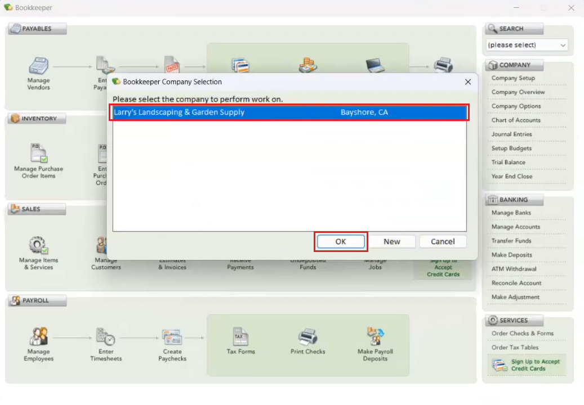Screen dimensions: 584x405
Task: Click the Sales section header
Action: 37,209
